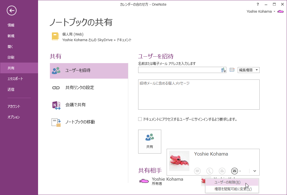
Task: Click the OneNote meeting share icon
Action: (x=56, y=105)
